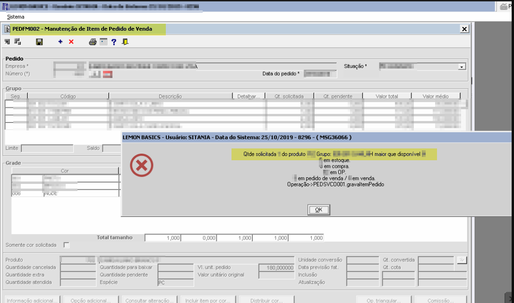514x303 pixels.
Task: Close the PEDFM002 window
Action: coord(464,29)
